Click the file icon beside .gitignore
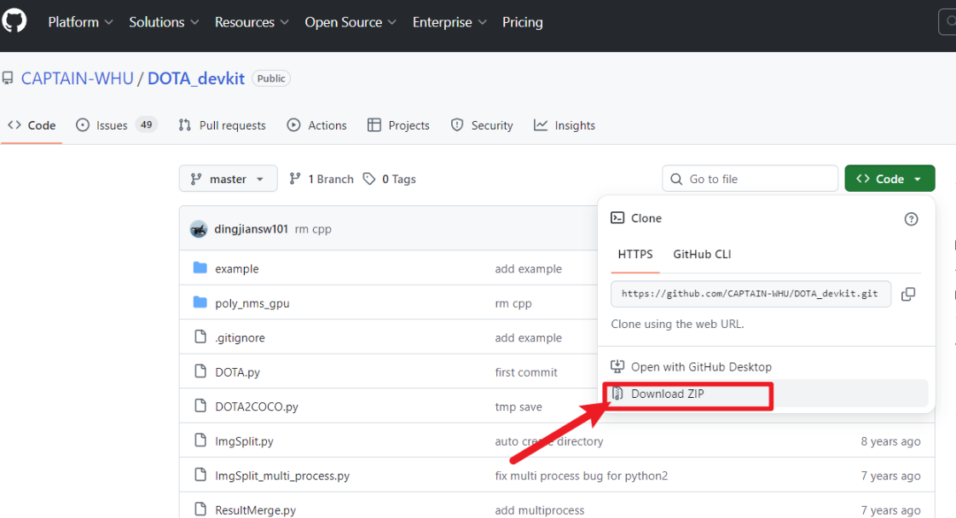 tap(200, 337)
